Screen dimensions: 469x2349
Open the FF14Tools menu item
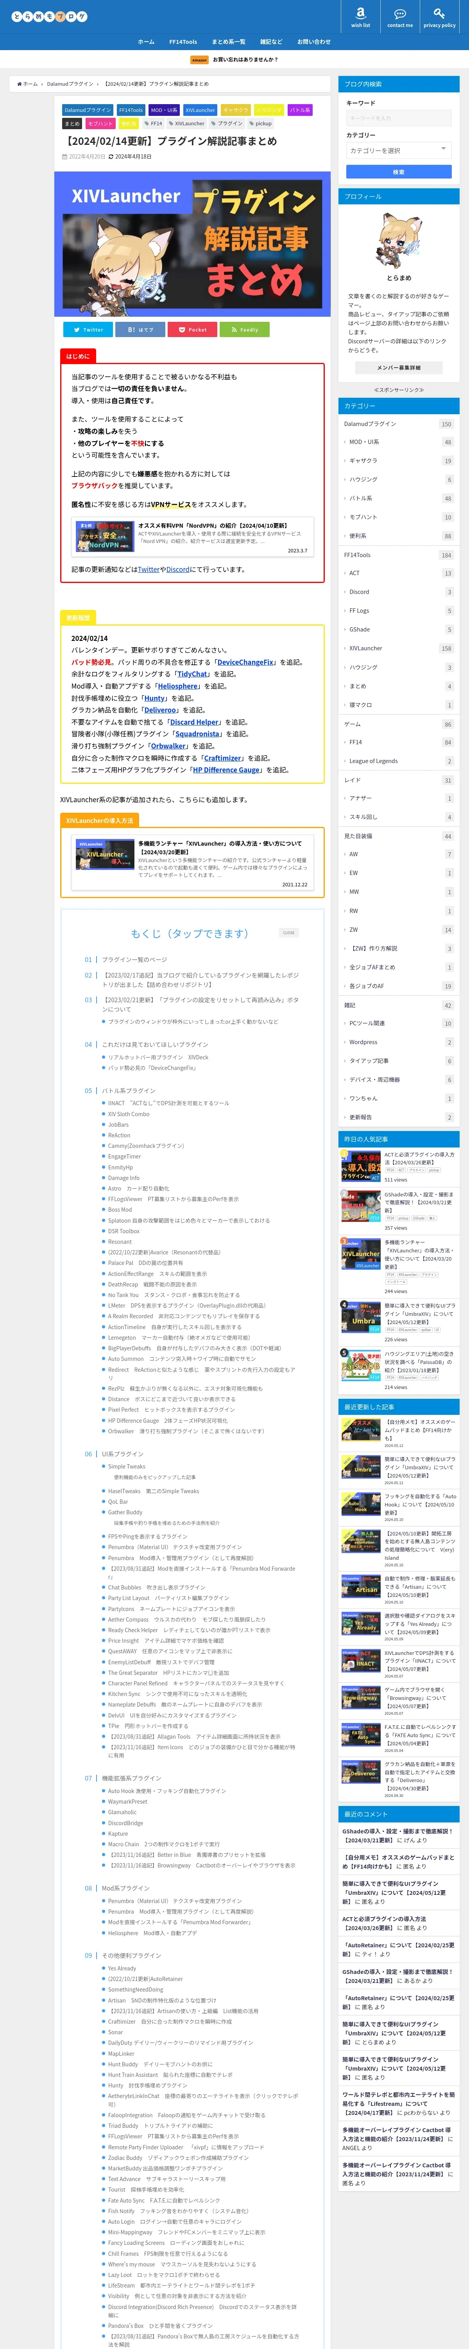point(183,42)
